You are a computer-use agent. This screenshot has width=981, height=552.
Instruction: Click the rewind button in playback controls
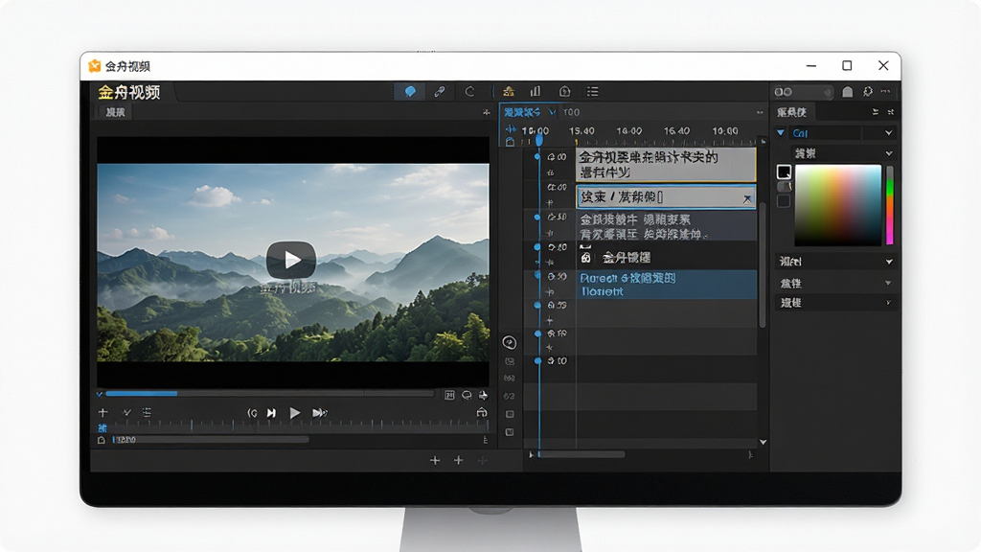click(x=252, y=412)
